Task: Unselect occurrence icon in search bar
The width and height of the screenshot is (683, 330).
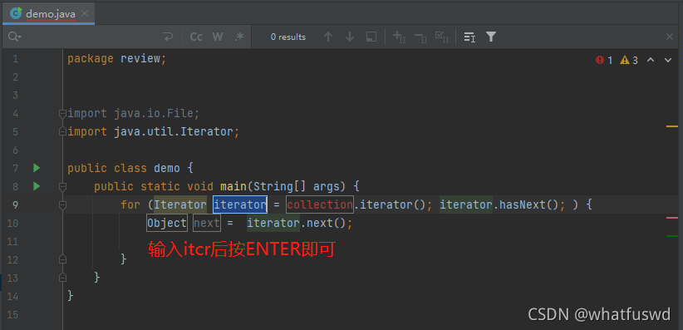Action: pyautogui.click(x=420, y=37)
